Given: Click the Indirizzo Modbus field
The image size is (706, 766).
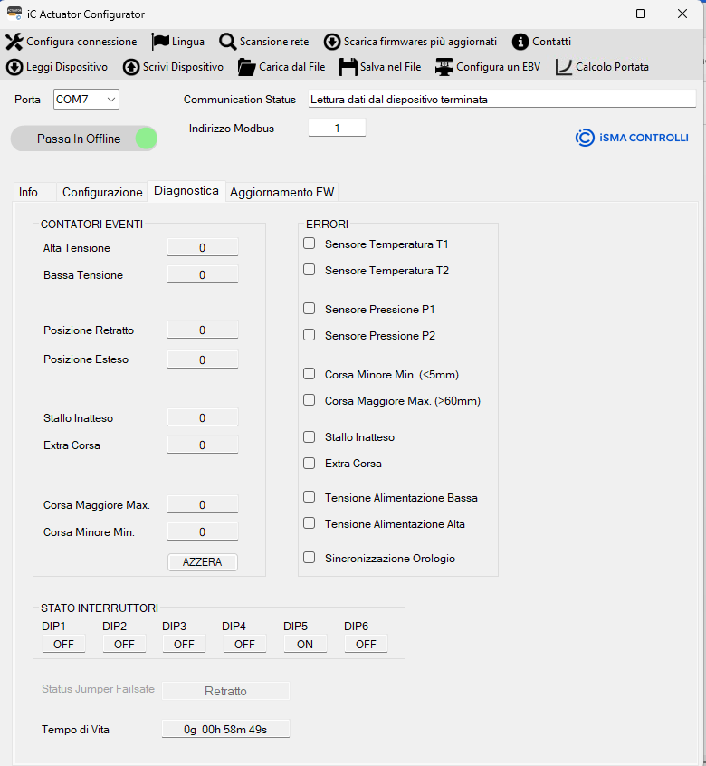Looking at the screenshot, I should click(337, 128).
